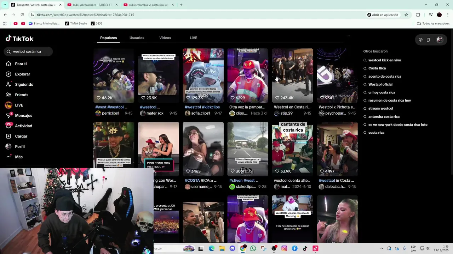Open Instagram from taskbar

tap(284, 248)
